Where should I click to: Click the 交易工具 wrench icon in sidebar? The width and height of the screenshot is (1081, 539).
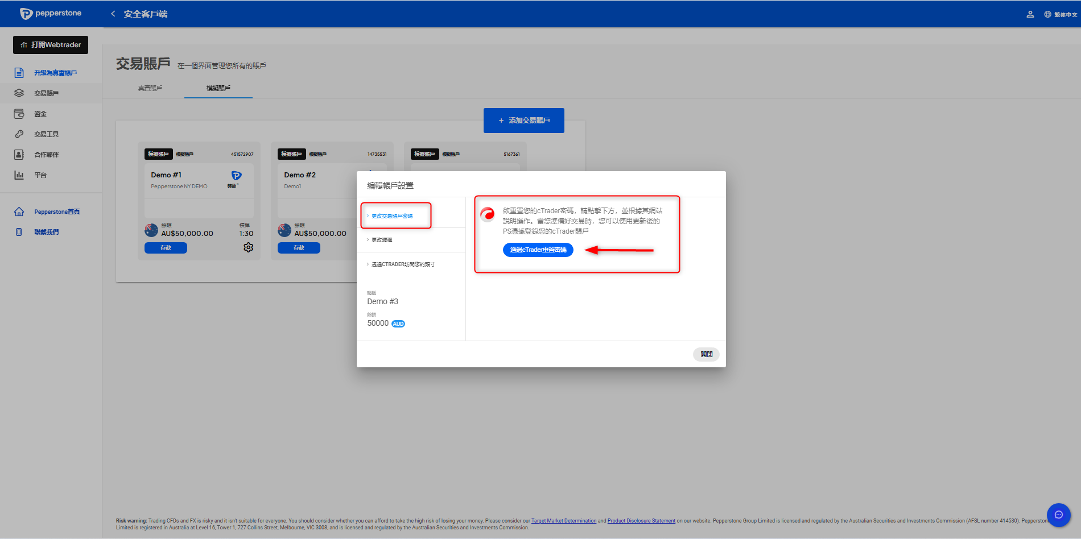19,134
